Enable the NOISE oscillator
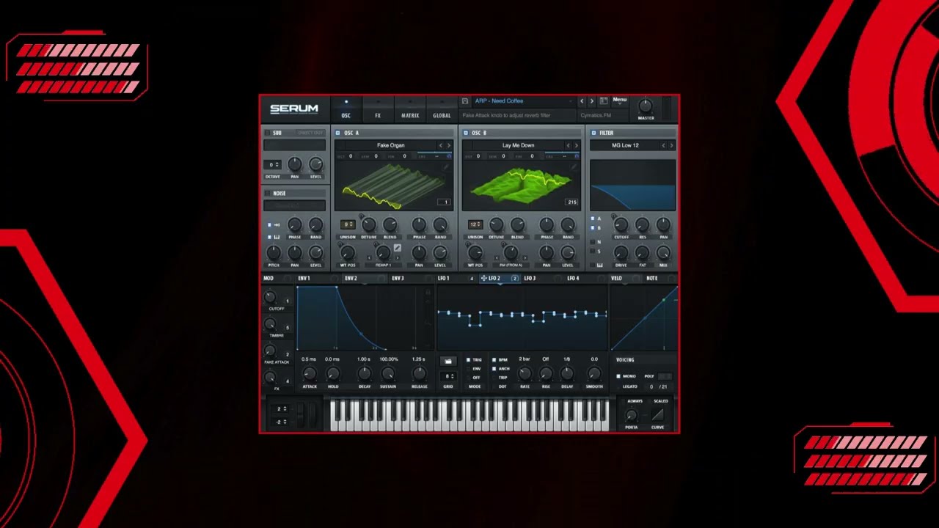The height and width of the screenshot is (528, 939). pos(268,193)
